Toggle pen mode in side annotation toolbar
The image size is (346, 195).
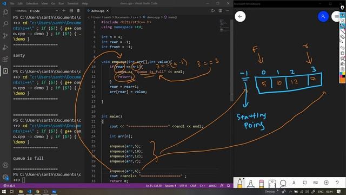(342, 26)
